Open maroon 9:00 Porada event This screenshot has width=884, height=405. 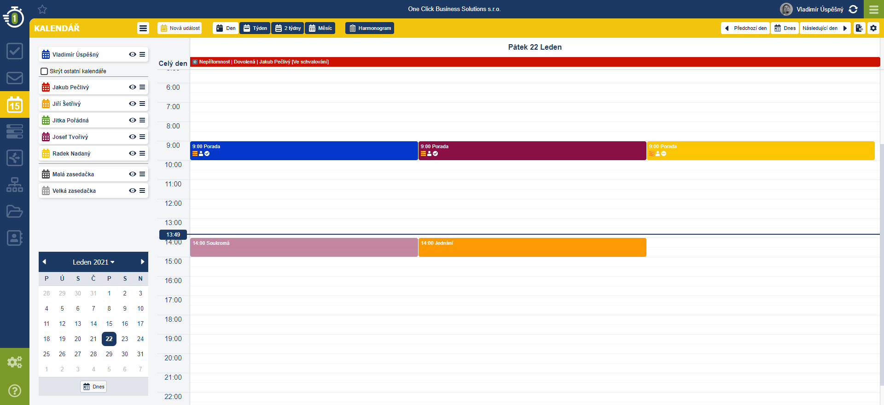(532, 150)
